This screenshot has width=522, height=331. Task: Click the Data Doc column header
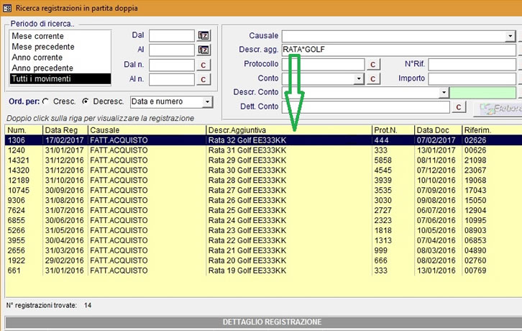pyautogui.click(x=438, y=130)
